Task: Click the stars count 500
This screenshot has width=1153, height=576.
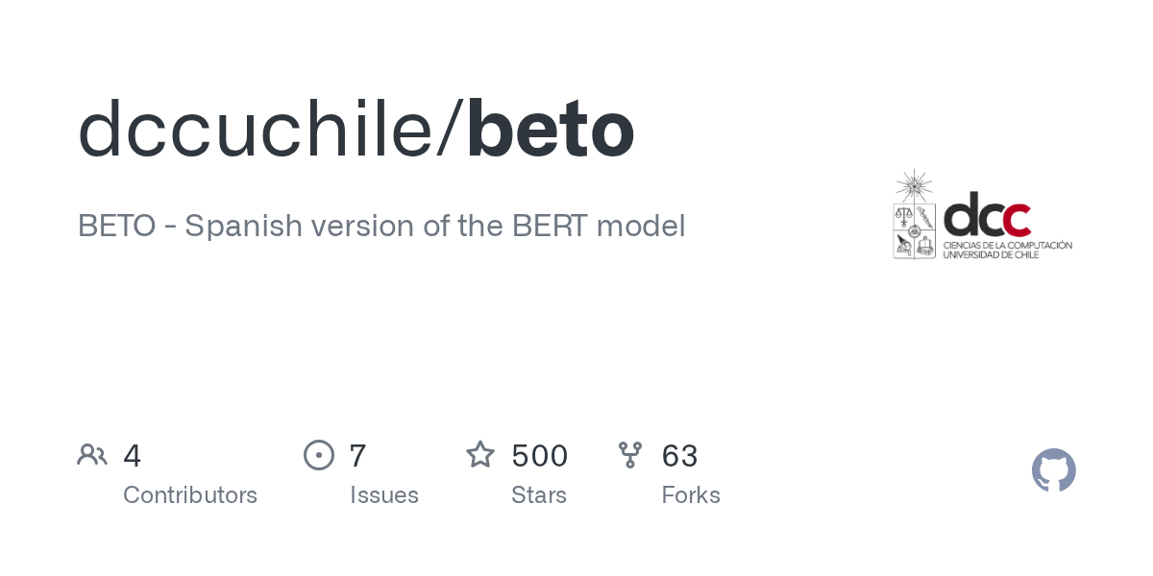Action: (539, 455)
